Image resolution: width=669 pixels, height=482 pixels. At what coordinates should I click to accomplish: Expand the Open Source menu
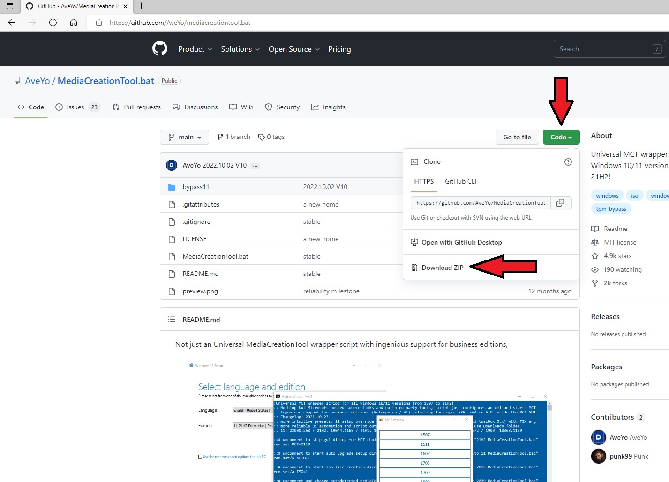coord(294,49)
